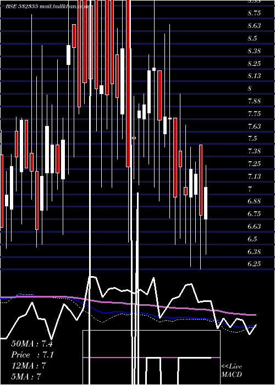Select the 6.5 price axis label

[252, 239]
